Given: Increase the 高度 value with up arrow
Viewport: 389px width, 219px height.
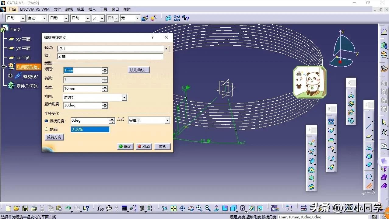Looking at the screenshot, I should [x=105, y=87].
